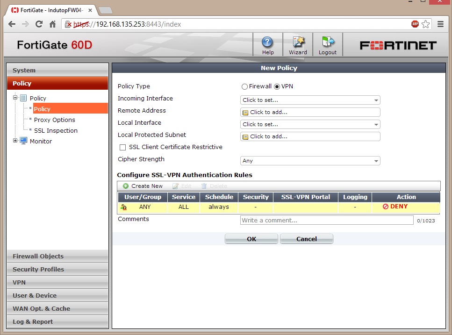Click SSL-VPN Portal column header
This screenshot has height=335, width=452.
[306, 197]
